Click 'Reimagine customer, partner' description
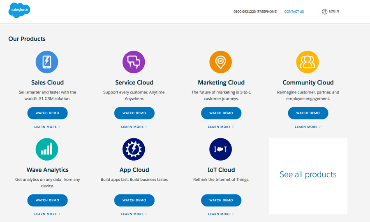This screenshot has height=222, width=370. coord(308,95)
